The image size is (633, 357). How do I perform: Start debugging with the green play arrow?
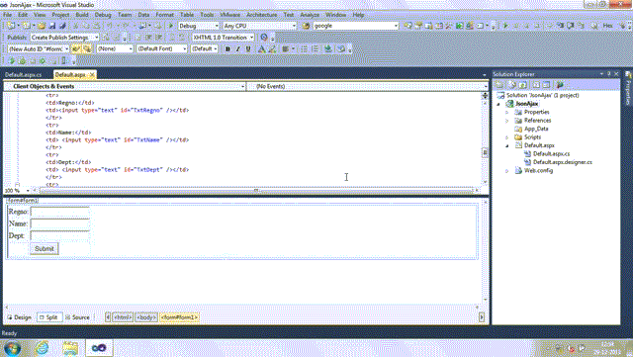pyautogui.click(x=171, y=26)
